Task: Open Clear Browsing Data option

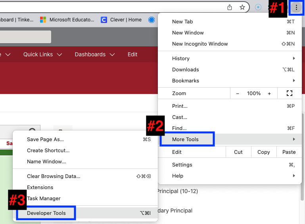Action: [x=54, y=176]
